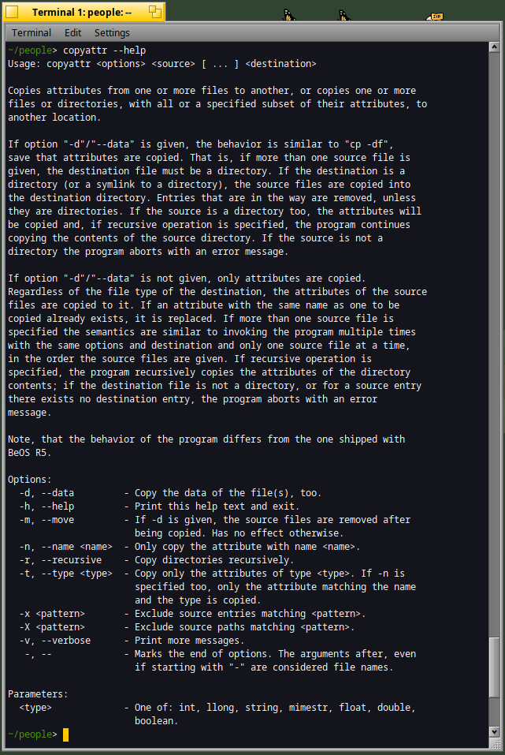Screen dimensions: 505x755
Task: Click the yellow cursor at the prompt
Action: point(66,734)
